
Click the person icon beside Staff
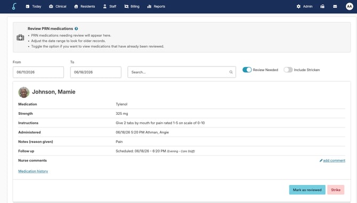pyautogui.click(x=105, y=6)
